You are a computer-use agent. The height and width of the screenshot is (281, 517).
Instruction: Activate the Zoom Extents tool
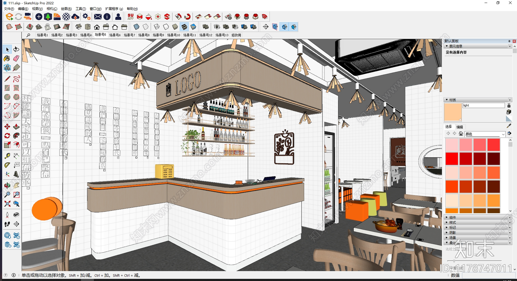(x=7, y=204)
